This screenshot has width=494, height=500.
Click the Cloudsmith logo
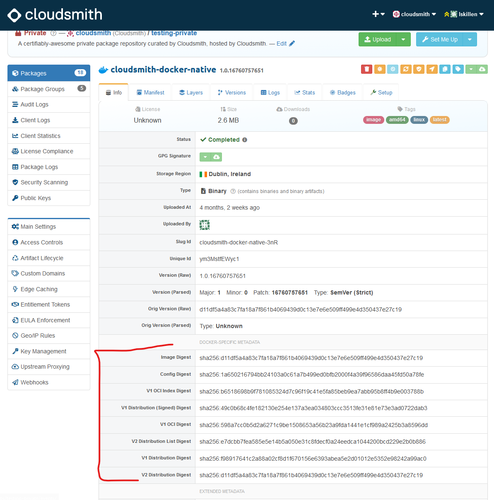(55, 15)
